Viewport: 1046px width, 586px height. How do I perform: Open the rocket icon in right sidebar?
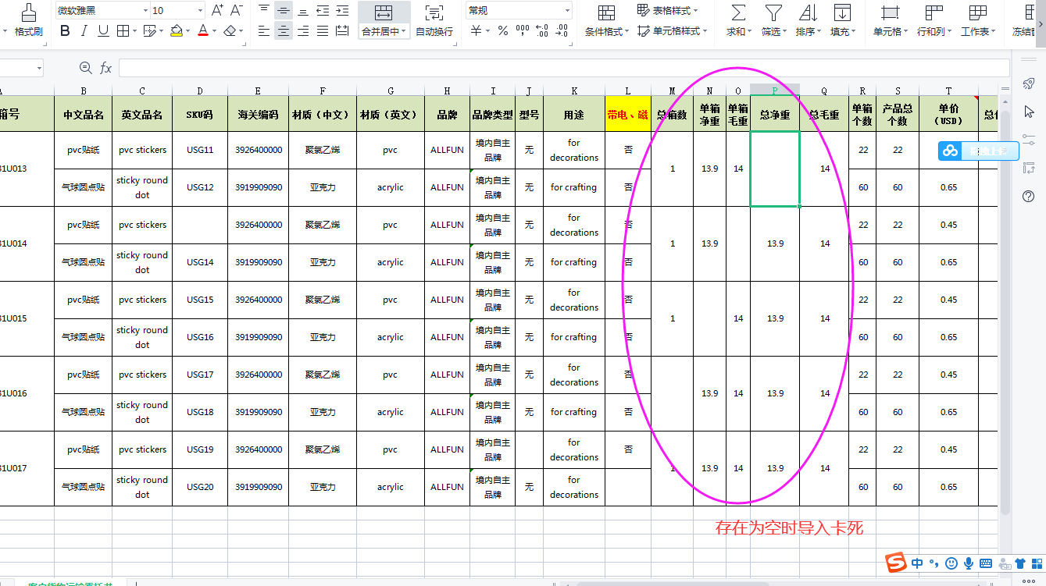1029,83
